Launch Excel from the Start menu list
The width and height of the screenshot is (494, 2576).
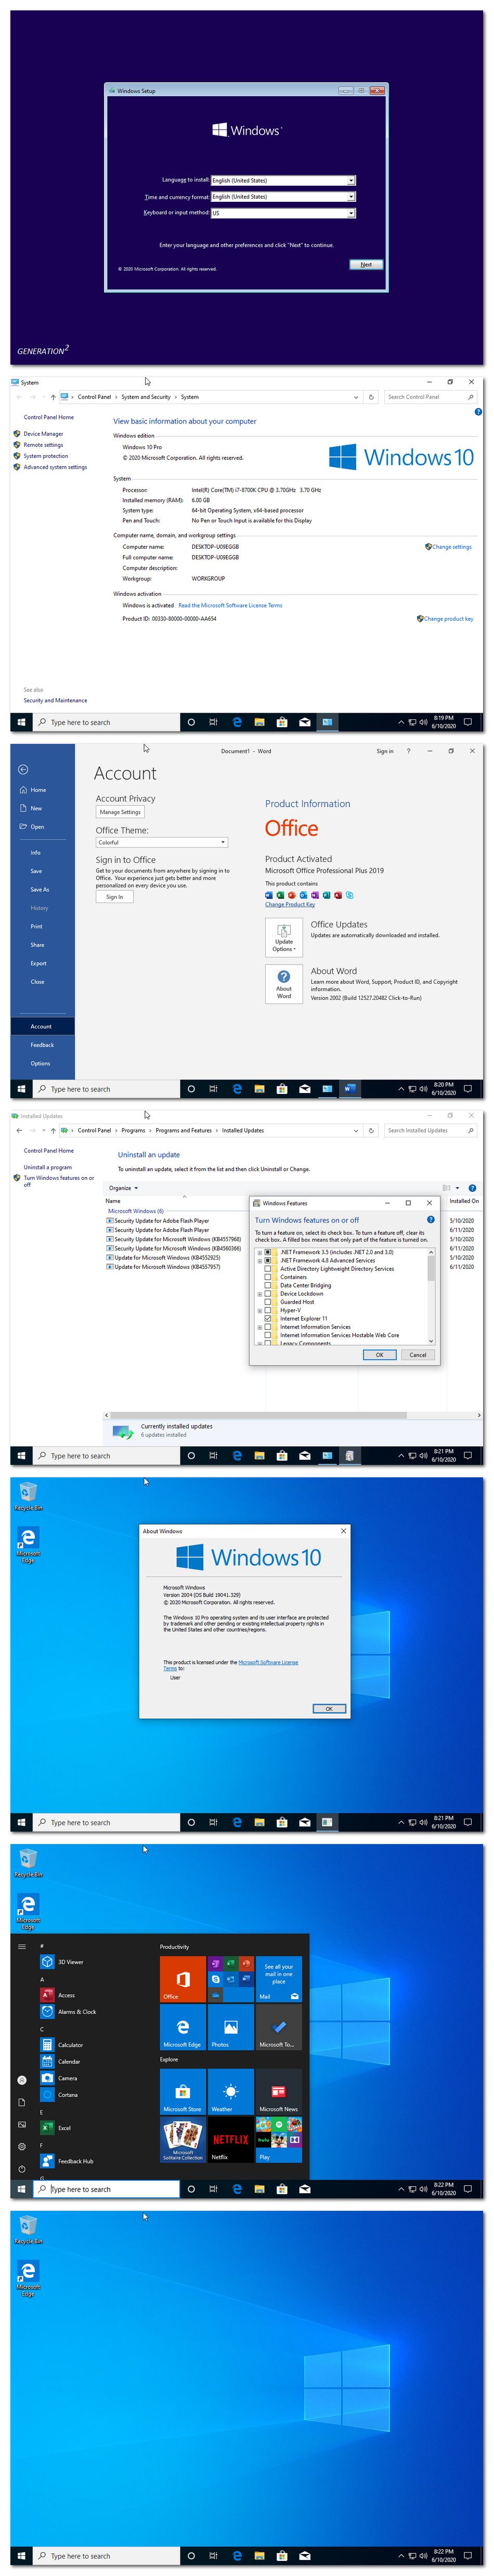56,2128
